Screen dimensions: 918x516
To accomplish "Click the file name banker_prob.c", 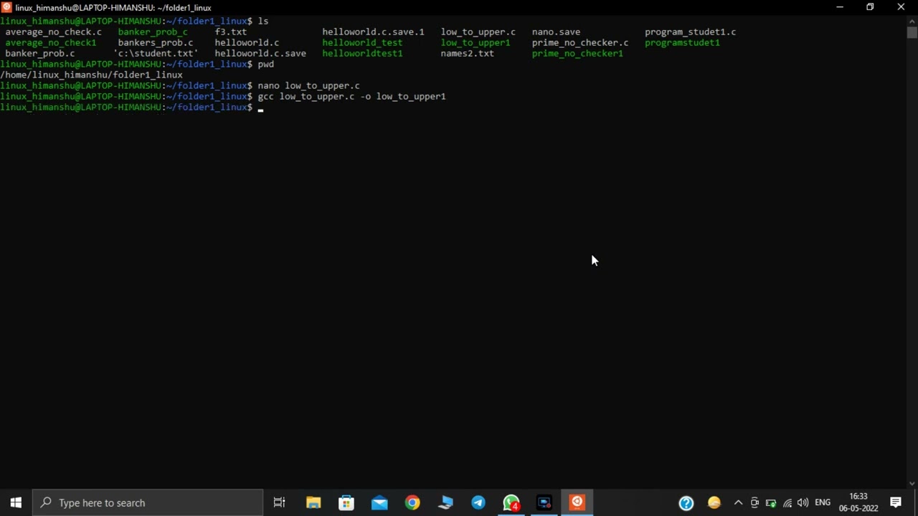I will 39,53.
